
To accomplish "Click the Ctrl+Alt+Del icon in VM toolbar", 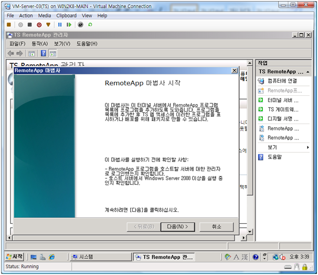I will coord(9,25).
